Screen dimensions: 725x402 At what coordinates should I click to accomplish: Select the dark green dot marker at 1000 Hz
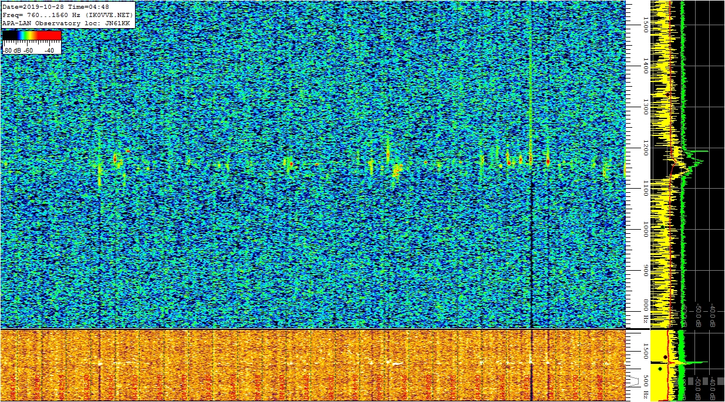pos(663,227)
